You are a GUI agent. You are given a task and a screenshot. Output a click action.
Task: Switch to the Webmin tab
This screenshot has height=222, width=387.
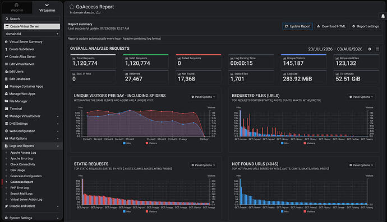(x=17, y=8)
